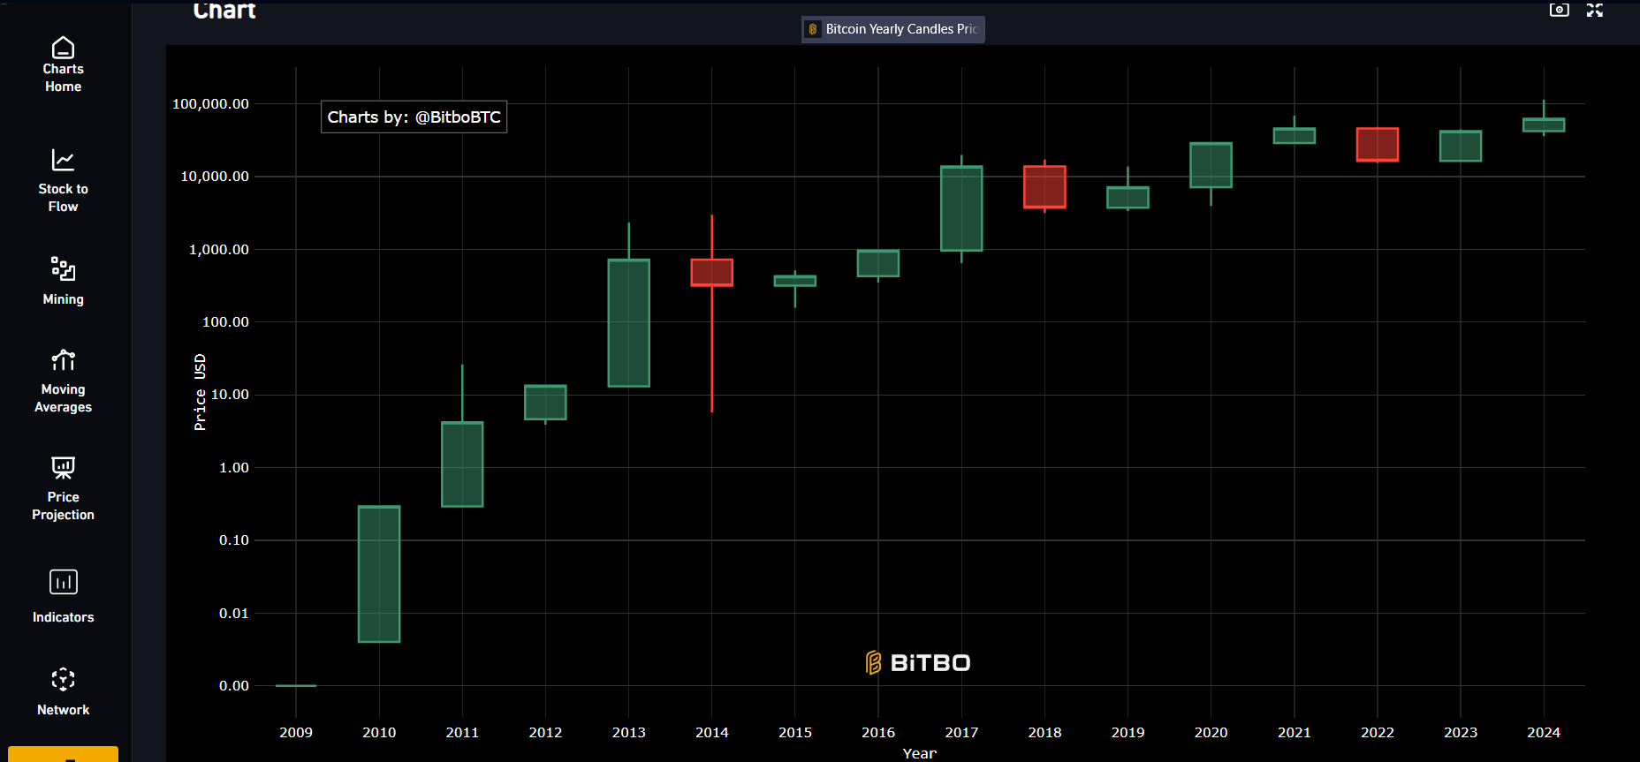Screen dimensions: 1640x762
Task: Click the red 2022 candle
Action: point(1377,145)
